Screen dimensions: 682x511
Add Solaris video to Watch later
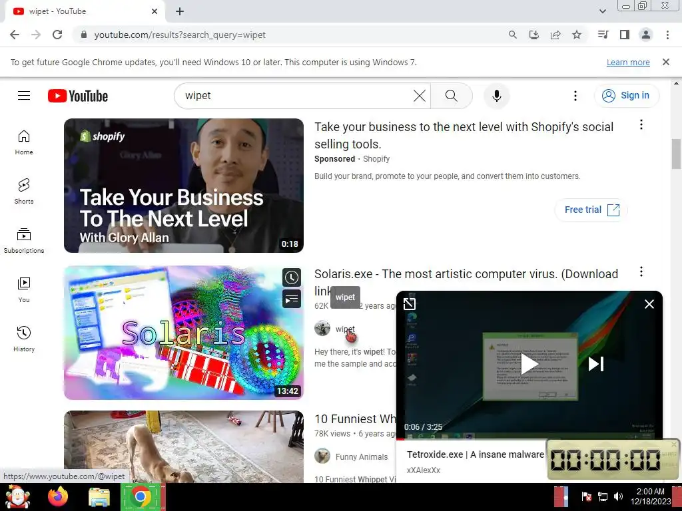click(x=292, y=277)
